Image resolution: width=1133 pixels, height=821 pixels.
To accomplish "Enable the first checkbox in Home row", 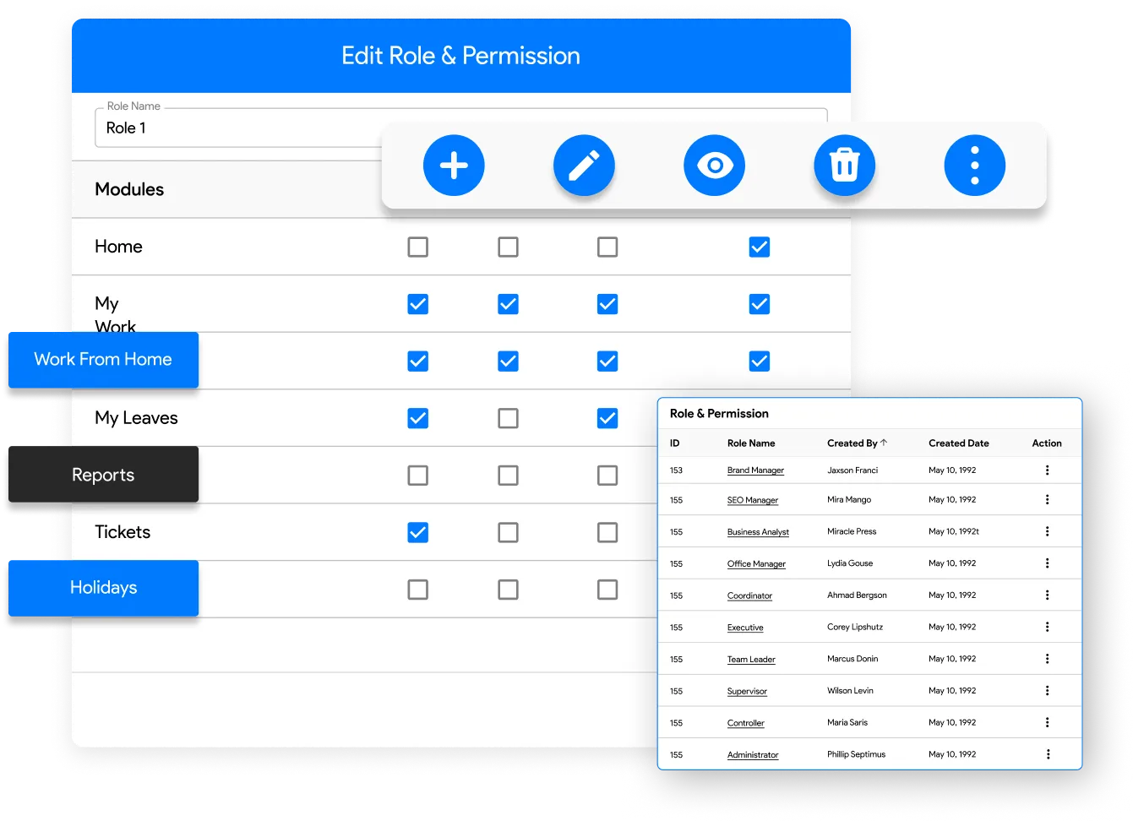I will (417, 247).
